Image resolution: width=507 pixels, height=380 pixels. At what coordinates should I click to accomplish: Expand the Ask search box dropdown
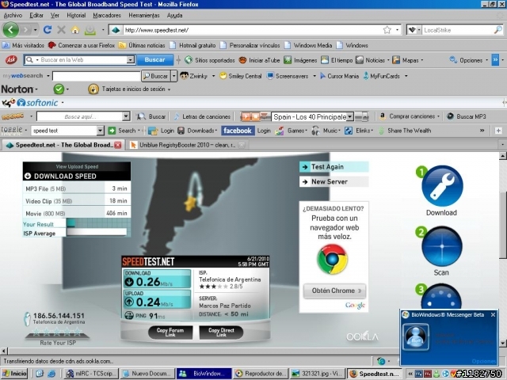coord(130,60)
